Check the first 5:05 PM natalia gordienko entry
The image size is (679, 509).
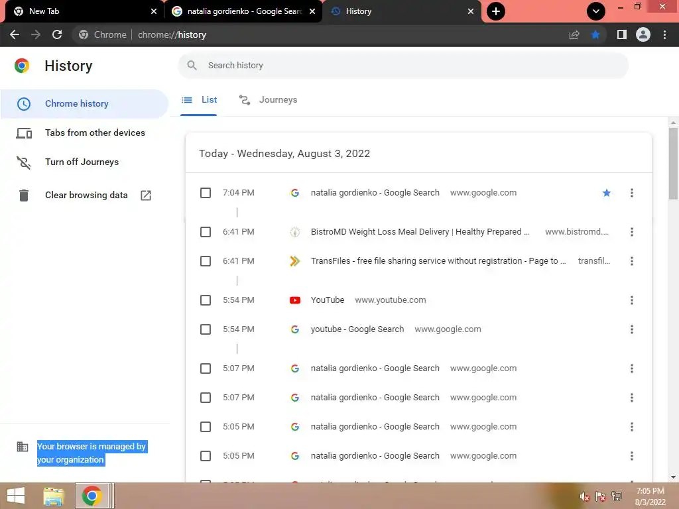[206, 427]
